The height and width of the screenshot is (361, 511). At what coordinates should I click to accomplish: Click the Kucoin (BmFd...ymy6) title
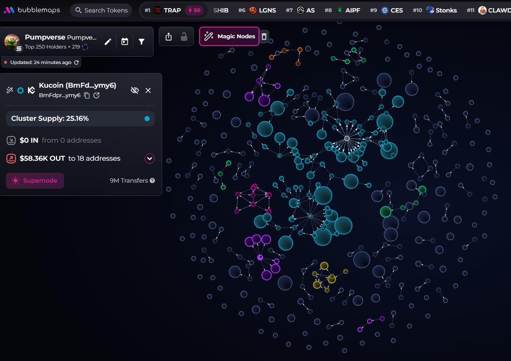point(77,85)
